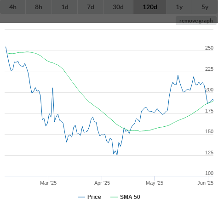
Task: Click the Mar '25 axis label
Action: pyautogui.click(x=48, y=183)
